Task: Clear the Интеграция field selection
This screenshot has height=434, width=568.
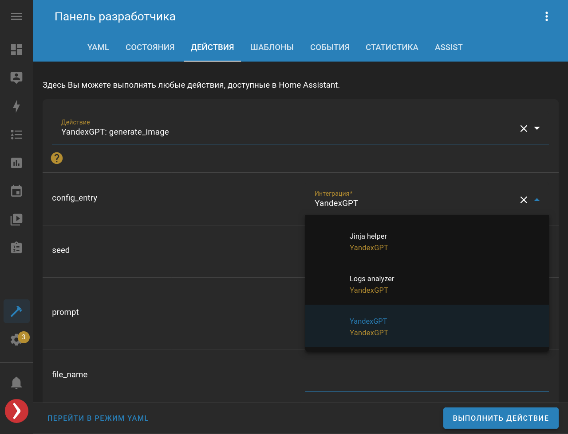Action: pyautogui.click(x=524, y=200)
